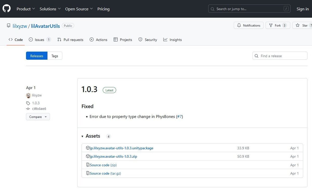Image resolution: width=312 pixels, height=189 pixels.
Task: Open the Actions tab
Action: coord(98,40)
